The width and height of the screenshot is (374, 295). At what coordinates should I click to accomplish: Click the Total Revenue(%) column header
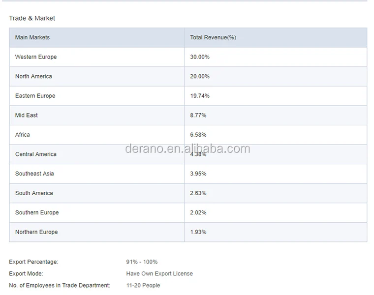tap(213, 37)
